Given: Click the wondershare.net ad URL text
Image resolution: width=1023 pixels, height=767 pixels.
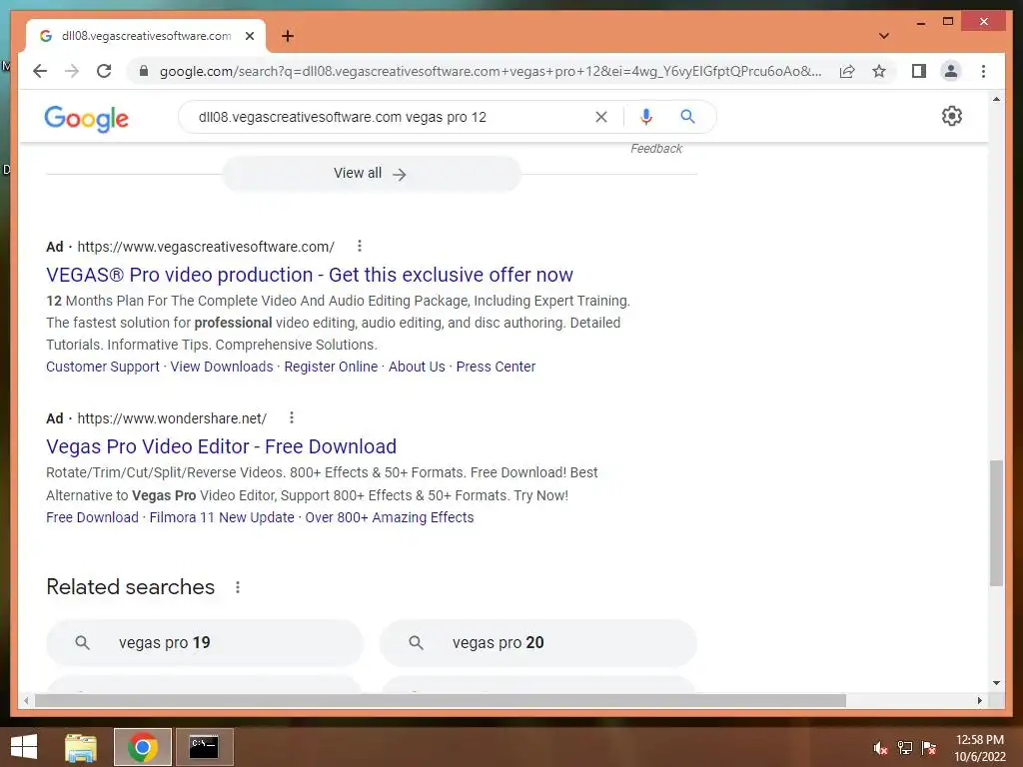Looking at the screenshot, I should click(172, 418).
